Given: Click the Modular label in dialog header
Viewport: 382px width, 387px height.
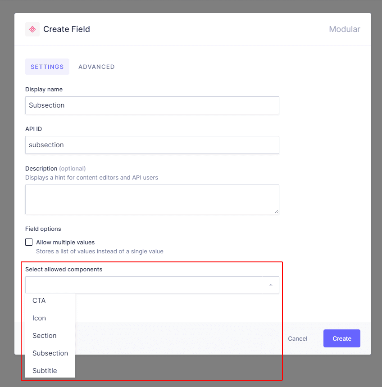Looking at the screenshot, I should pos(344,29).
